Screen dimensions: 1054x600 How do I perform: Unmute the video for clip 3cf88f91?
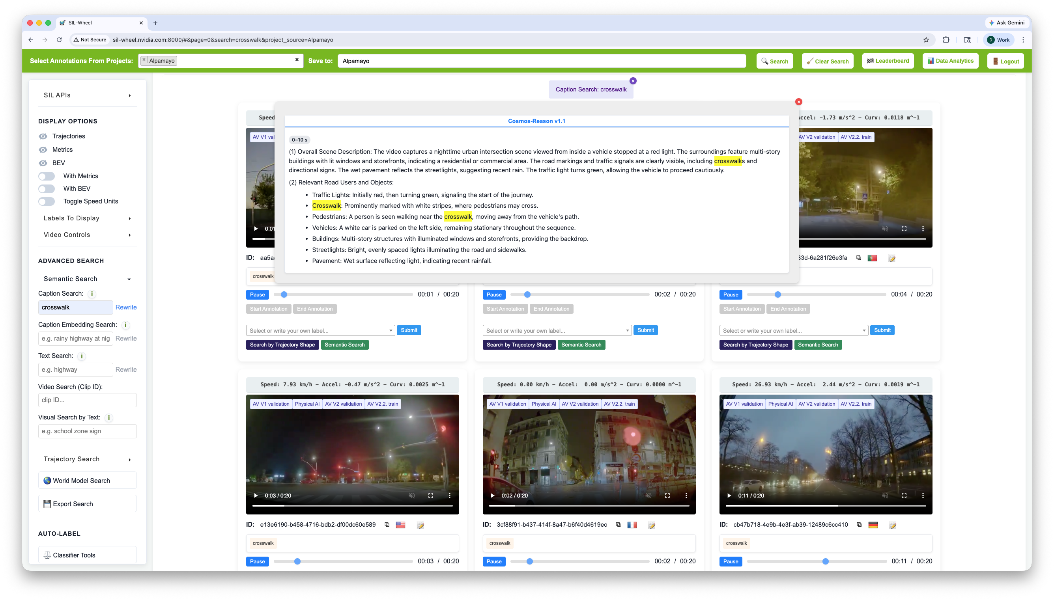(648, 495)
